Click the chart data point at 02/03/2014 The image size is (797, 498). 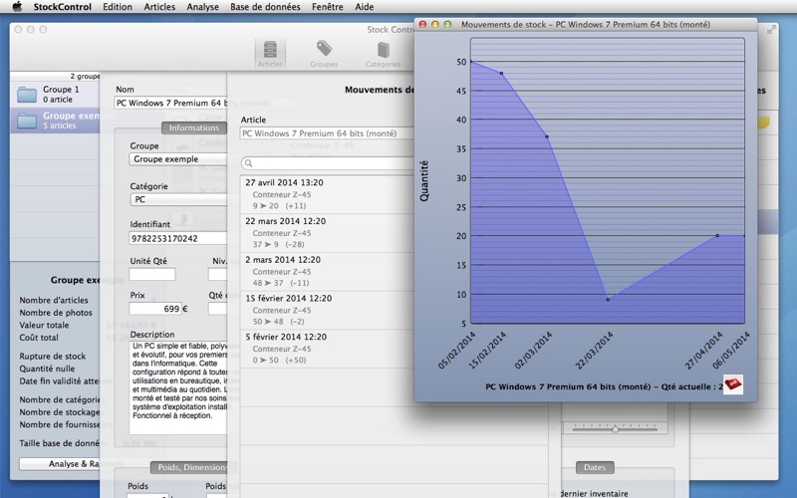click(x=547, y=136)
